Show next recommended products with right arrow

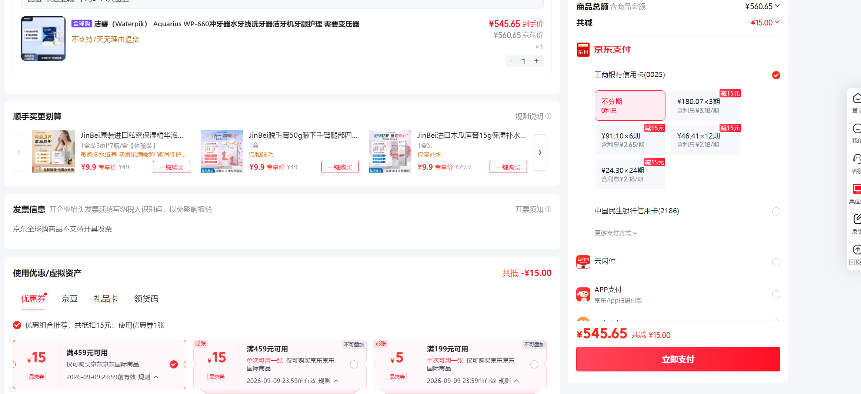[540, 153]
